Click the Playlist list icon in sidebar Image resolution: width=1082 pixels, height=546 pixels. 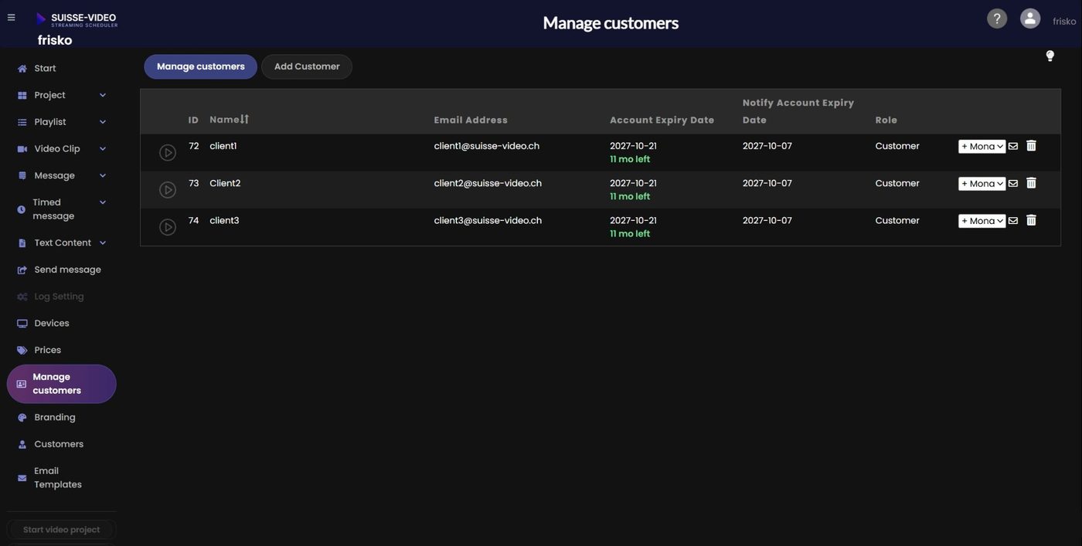point(22,122)
